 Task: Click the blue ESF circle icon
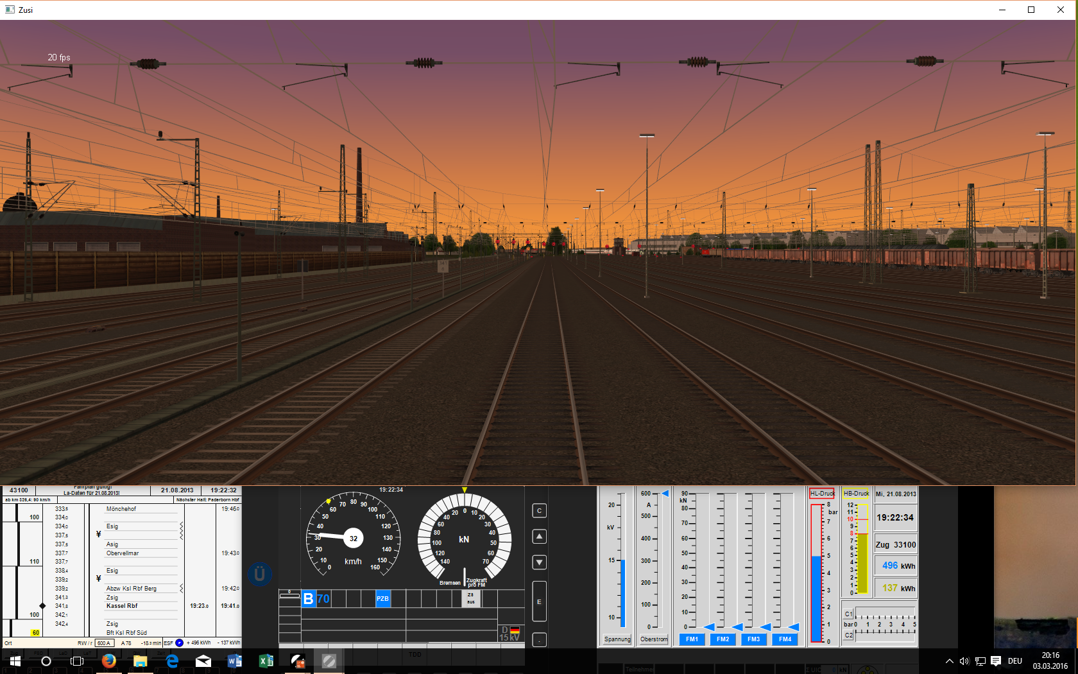(x=180, y=643)
